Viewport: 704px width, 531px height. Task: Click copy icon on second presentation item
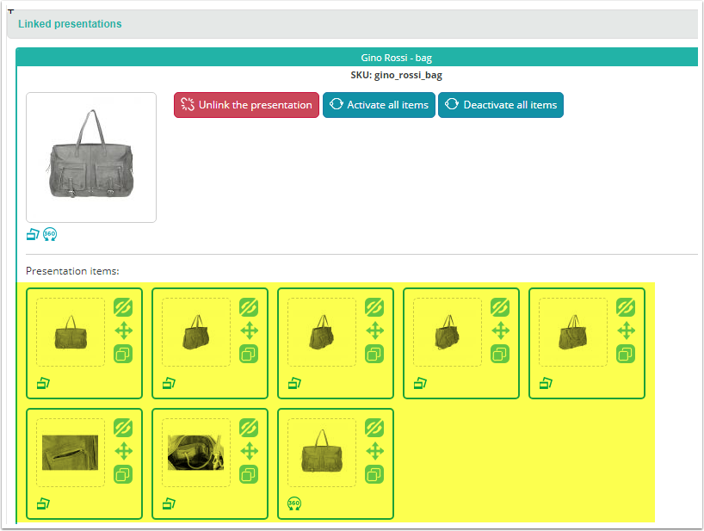coord(249,354)
